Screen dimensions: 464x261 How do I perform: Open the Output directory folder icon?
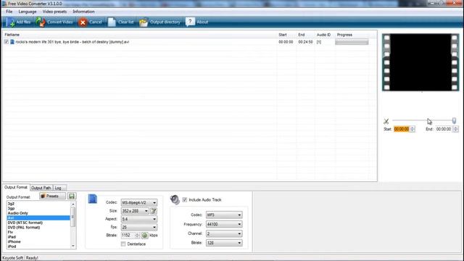[144, 22]
